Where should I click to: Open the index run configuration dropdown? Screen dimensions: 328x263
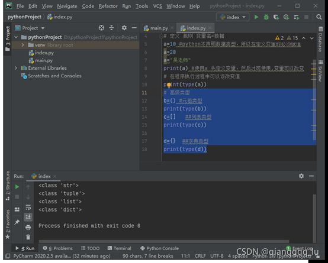tap(233, 17)
